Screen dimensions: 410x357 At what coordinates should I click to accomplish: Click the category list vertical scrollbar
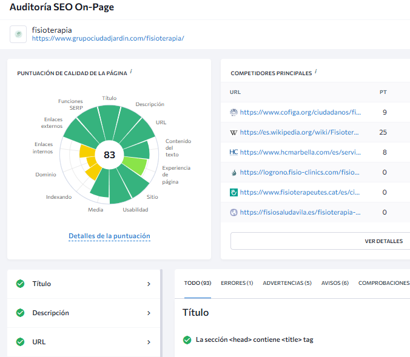coord(161,313)
